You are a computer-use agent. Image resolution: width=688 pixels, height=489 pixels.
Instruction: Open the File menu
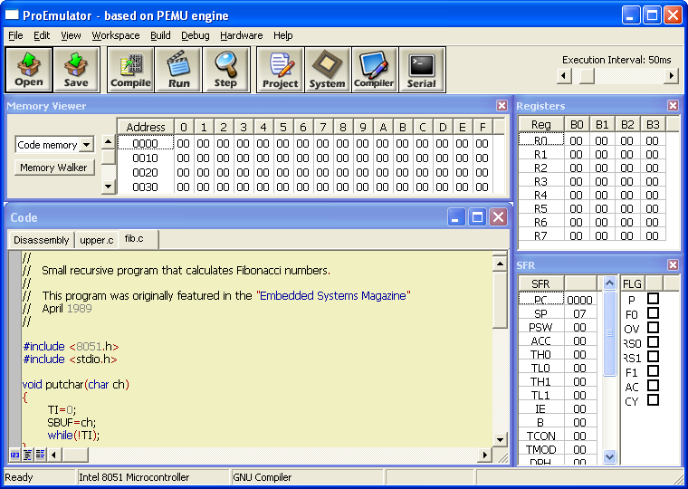coord(15,35)
